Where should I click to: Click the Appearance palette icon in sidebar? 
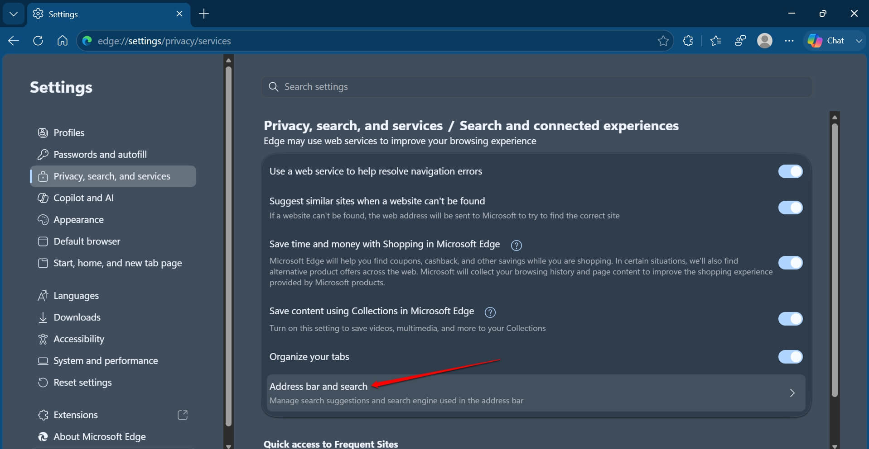[x=43, y=220]
